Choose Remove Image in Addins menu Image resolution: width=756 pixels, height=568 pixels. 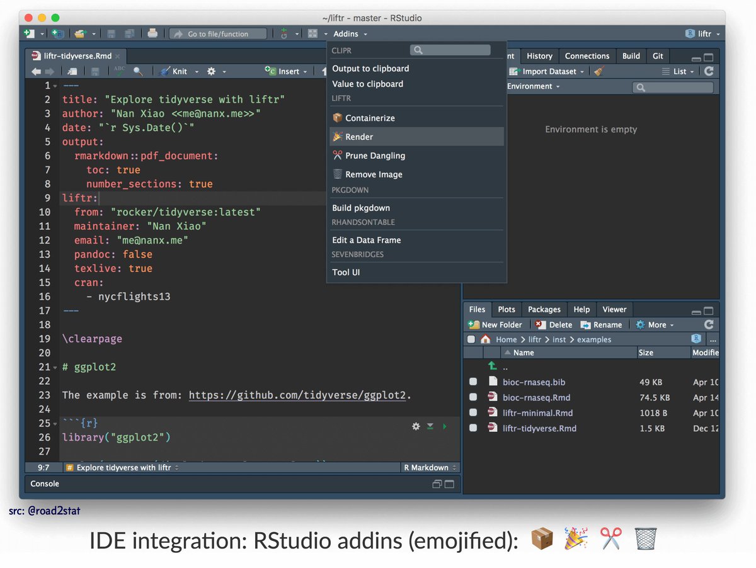pyautogui.click(x=416, y=174)
